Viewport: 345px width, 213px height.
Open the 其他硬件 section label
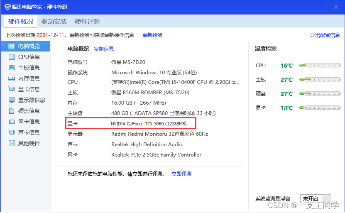point(29,143)
